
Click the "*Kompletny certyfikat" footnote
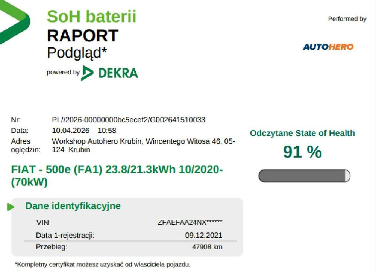point(103,264)
